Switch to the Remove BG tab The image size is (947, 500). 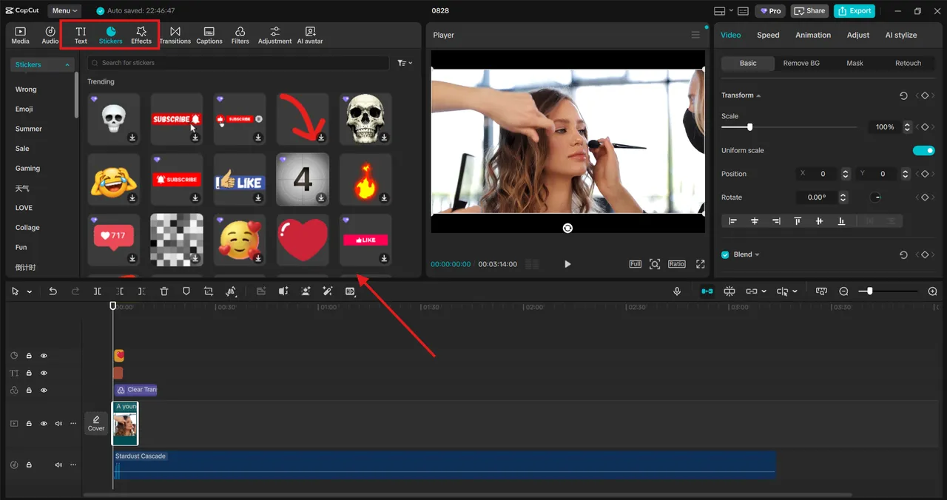pyautogui.click(x=801, y=63)
